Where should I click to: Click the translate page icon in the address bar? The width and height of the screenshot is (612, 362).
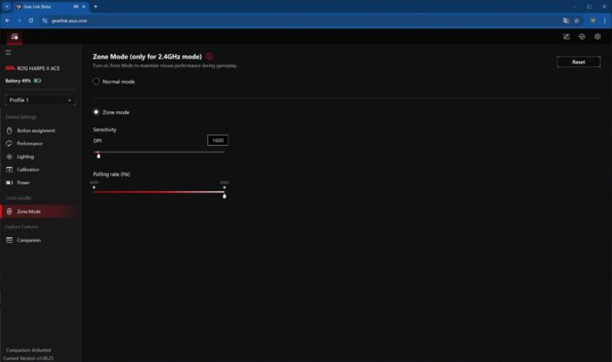coord(565,21)
